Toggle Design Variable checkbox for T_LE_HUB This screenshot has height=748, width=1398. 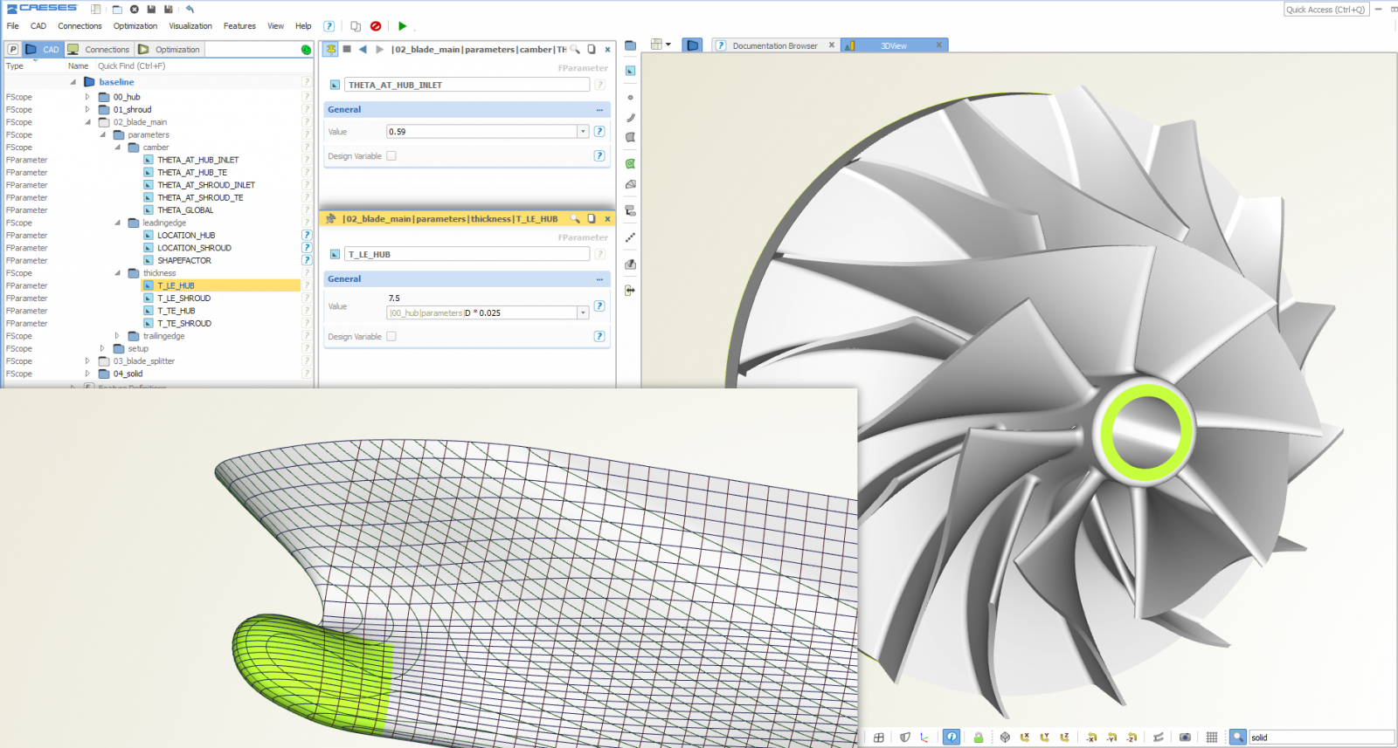(x=391, y=336)
